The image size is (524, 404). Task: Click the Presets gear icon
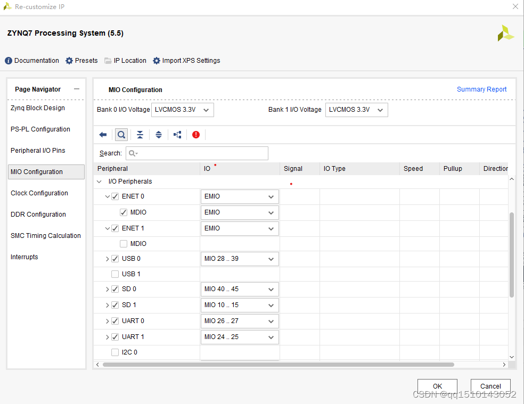69,61
